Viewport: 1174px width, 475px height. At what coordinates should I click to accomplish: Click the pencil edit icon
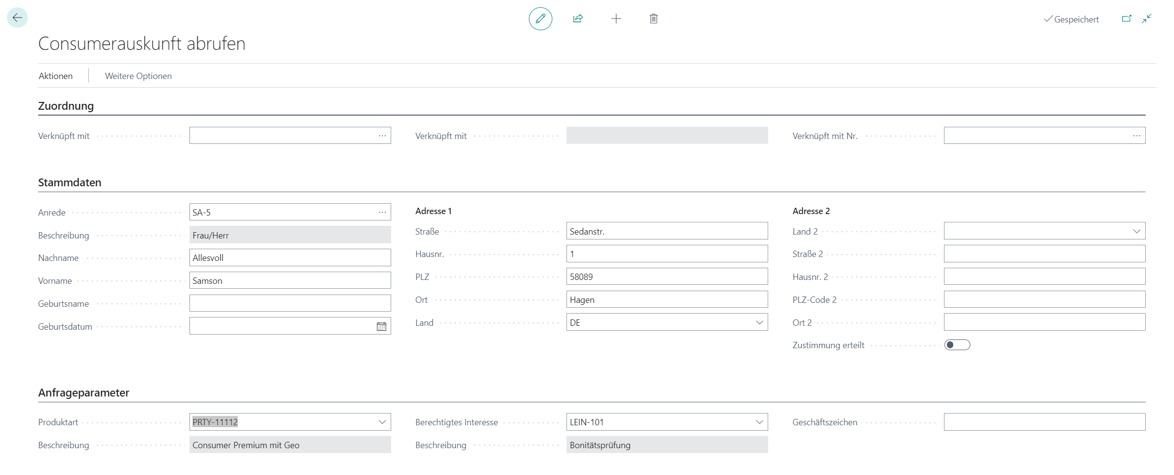tap(540, 19)
